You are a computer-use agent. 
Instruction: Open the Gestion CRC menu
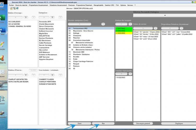coord(109,5)
